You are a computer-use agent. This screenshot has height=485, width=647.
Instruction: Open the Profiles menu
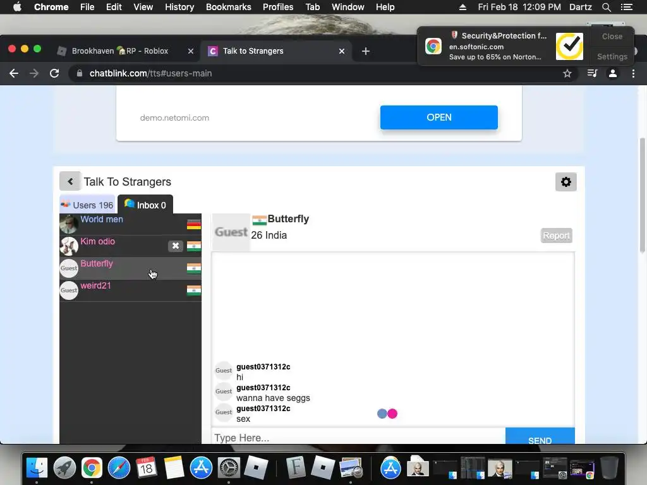tap(278, 7)
